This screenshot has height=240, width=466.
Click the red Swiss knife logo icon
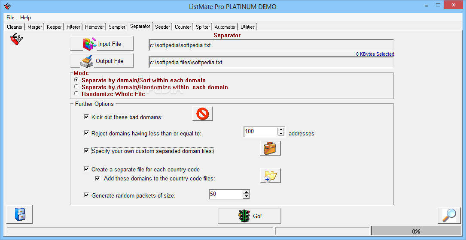16,39
